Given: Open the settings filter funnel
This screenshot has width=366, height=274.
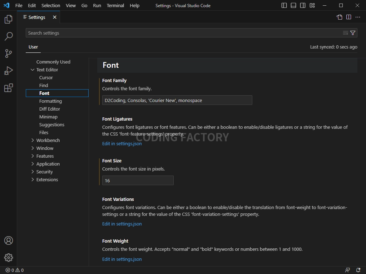Looking at the screenshot, I should click(x=353, y=33).
